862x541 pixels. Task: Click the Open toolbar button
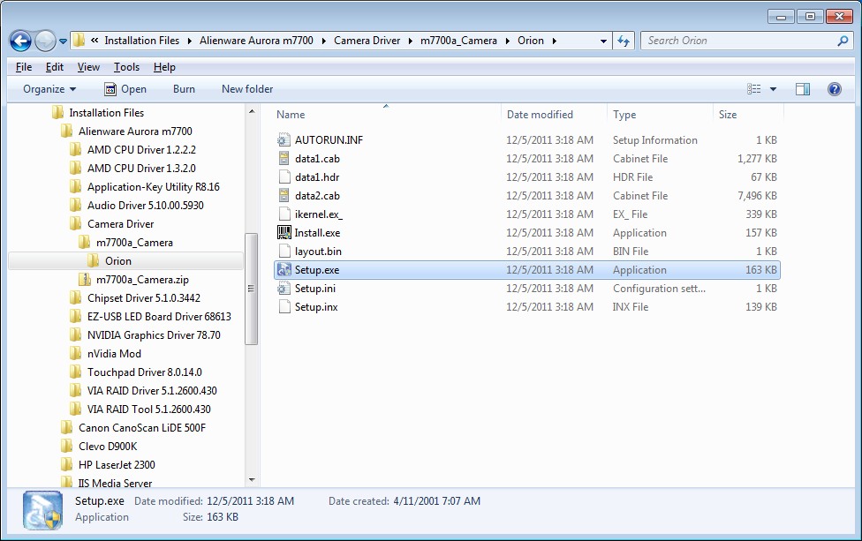pyautogui.click(x=125, y=89)
